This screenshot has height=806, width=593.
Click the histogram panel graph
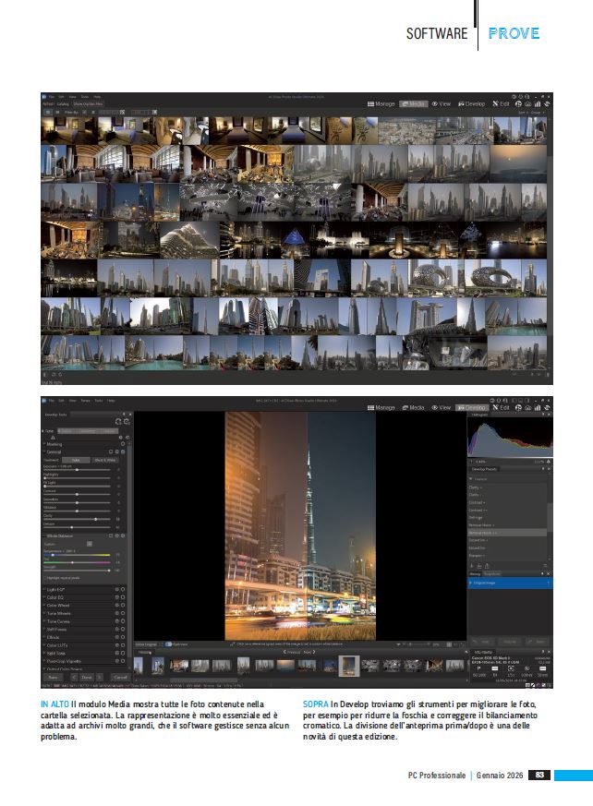point(510,437)
